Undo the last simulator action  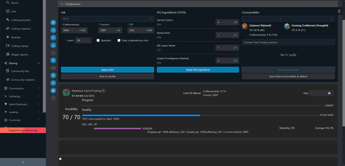53,30
